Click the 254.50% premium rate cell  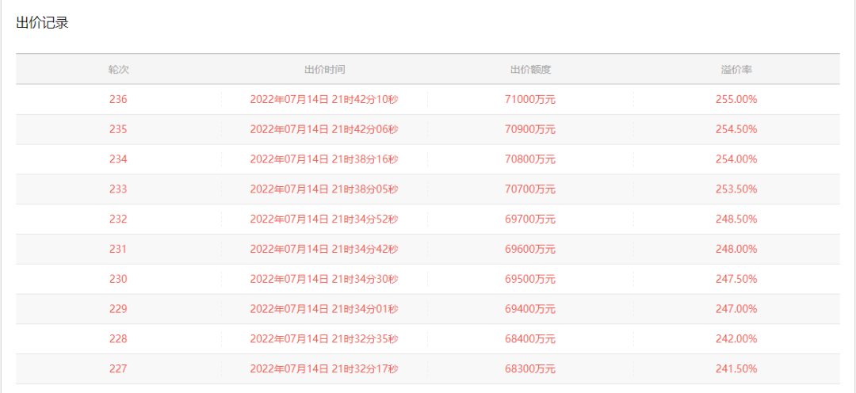[736, 130]
